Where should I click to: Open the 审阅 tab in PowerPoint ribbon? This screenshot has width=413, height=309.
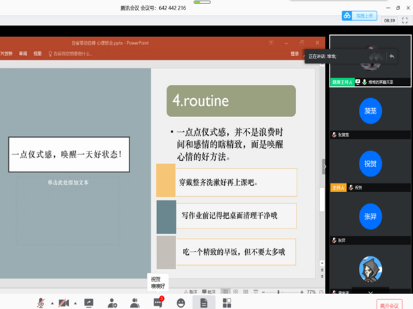[x=23, y=53]
